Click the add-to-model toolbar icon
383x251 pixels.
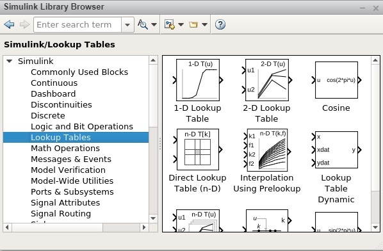pyautogui.click(x=170, y=24)
